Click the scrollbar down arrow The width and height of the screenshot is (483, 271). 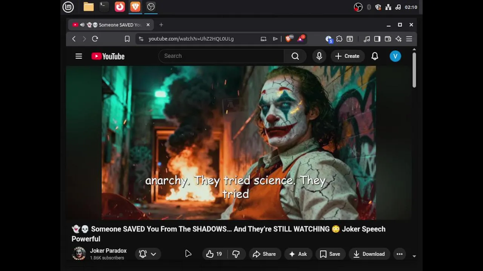pos(414,256)
